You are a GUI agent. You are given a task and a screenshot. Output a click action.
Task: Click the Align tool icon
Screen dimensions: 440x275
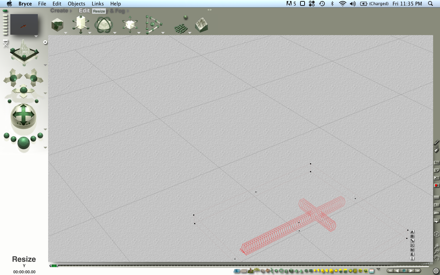click(x=153, y=25)
